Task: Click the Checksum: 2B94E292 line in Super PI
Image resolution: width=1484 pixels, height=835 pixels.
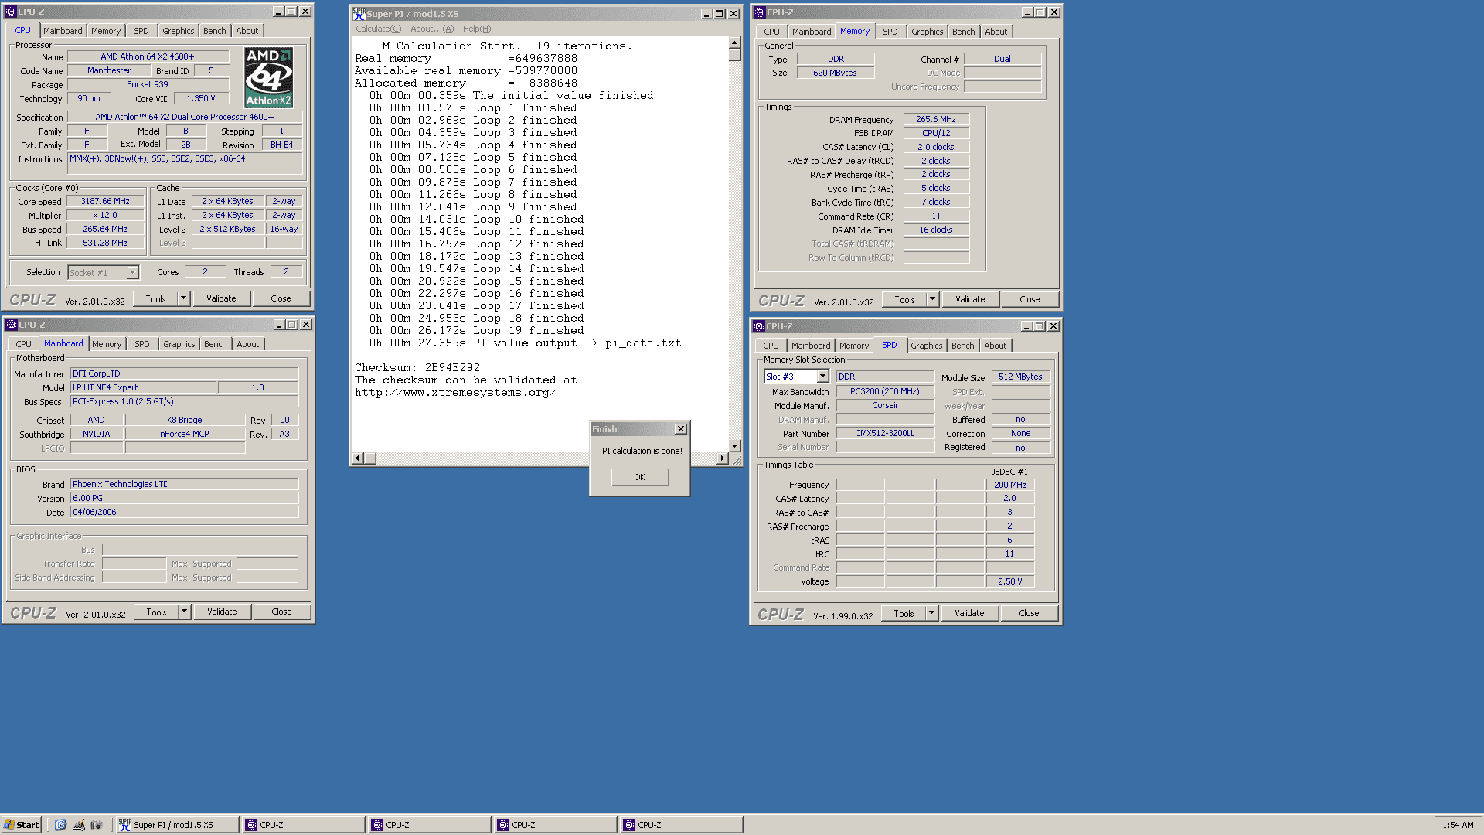Action: pos(417,367)
